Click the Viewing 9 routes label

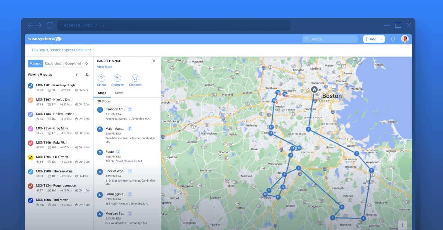(x=40, y=75)
